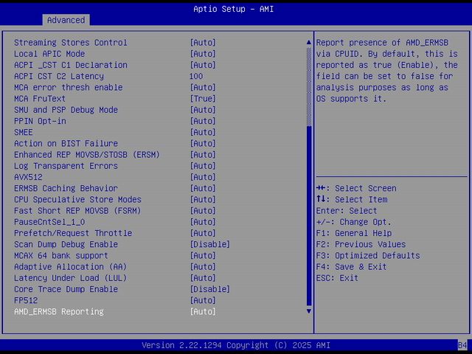
Task: Toggle Core Trace Dump Enable [Disable] value
Action: tap(209, 289)
